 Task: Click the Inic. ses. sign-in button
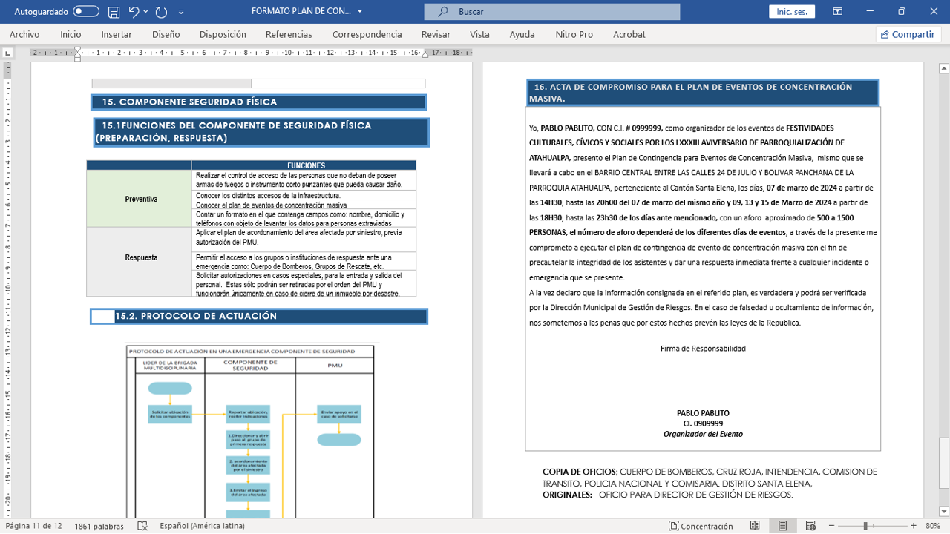[792, 12]
